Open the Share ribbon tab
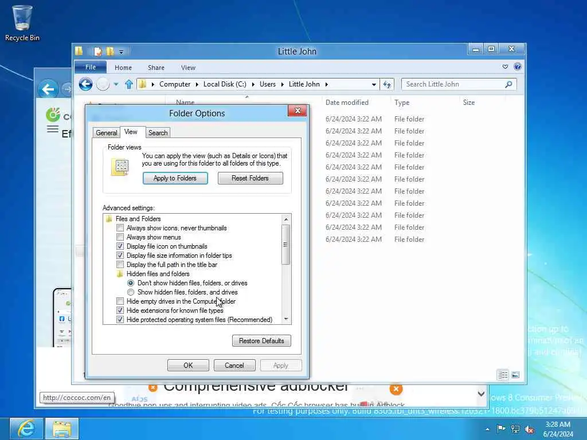 (x=156, y=68)
